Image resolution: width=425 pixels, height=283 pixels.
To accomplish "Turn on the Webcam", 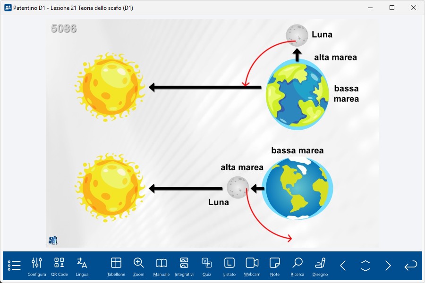I will 252,266.
